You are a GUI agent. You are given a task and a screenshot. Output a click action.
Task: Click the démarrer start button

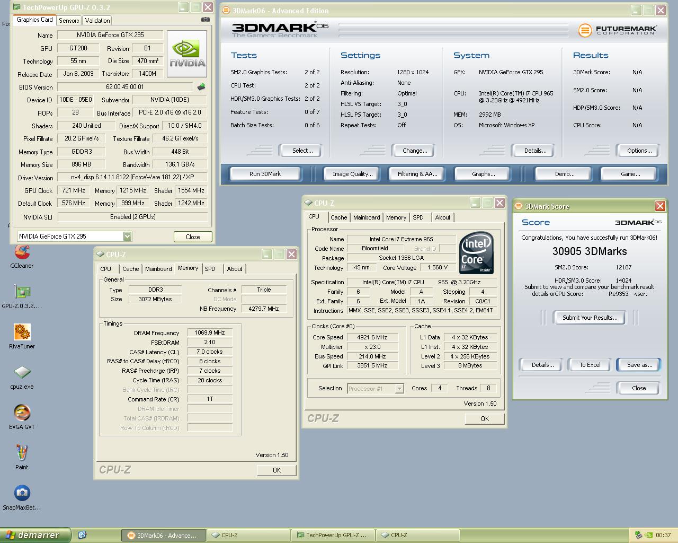click(x=35, y=535)
